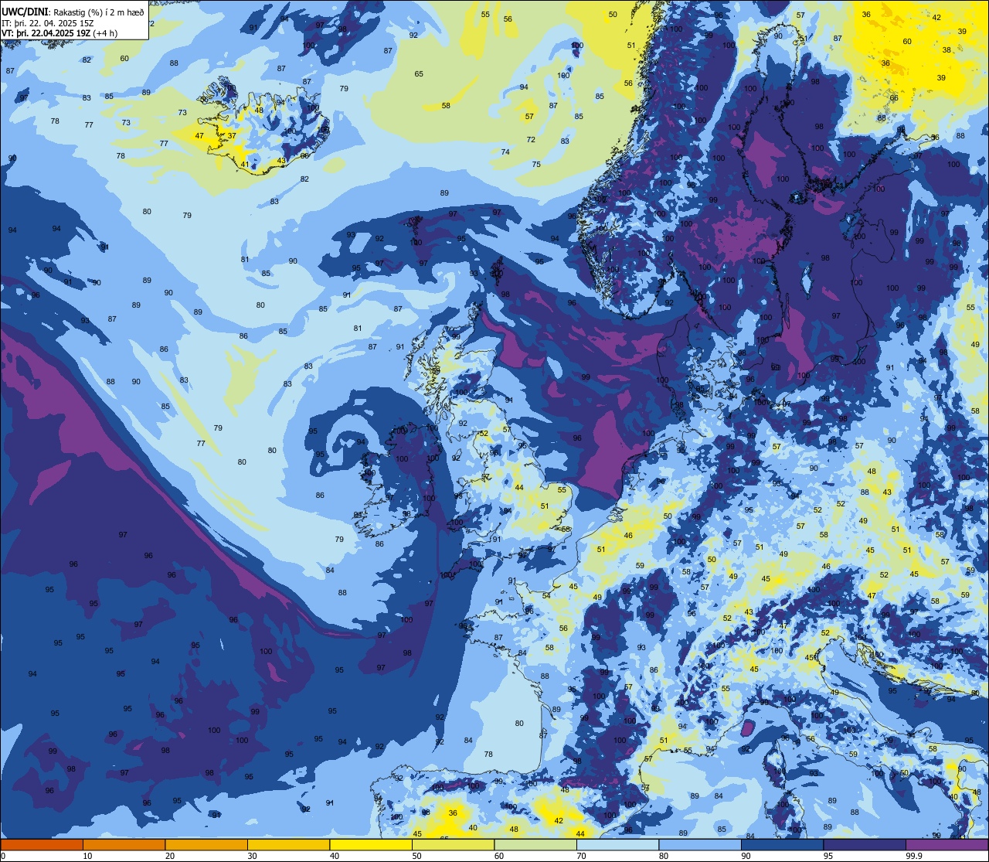This screenshot has width=989, height=862.
Task: Click the title 'UWC/DINI: Rakastig (%) í 2 m hæð'
Action: pos(73,12)
